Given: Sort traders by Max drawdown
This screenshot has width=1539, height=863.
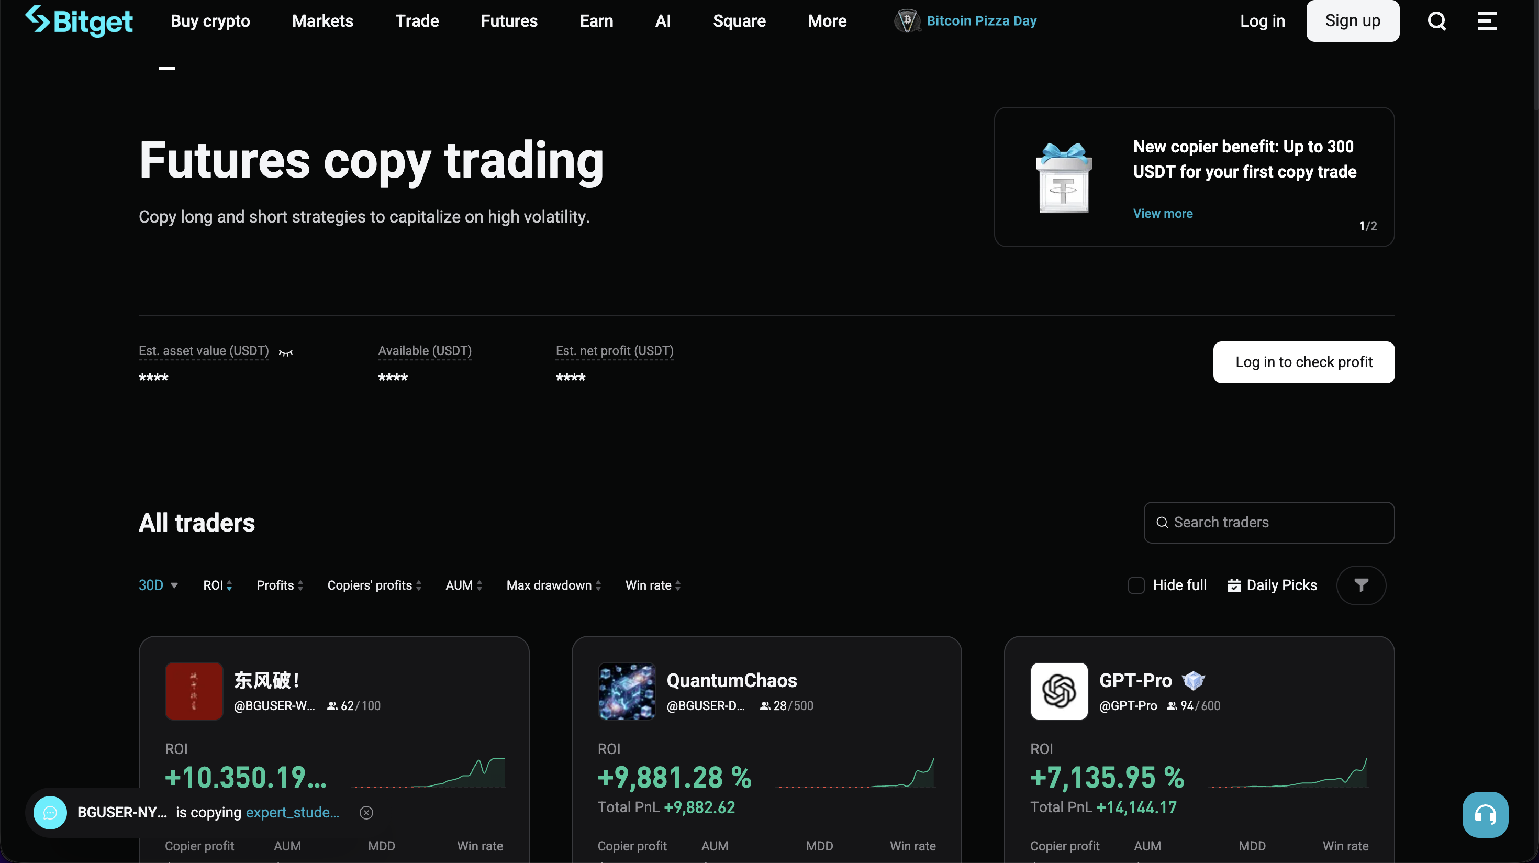Looking at the screenshot, I should click(x=553, y=585).
